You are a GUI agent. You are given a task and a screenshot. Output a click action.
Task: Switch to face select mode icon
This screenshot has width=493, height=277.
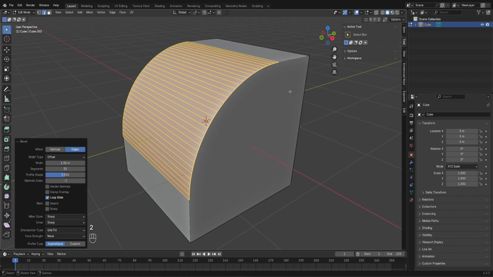(49, 12)
